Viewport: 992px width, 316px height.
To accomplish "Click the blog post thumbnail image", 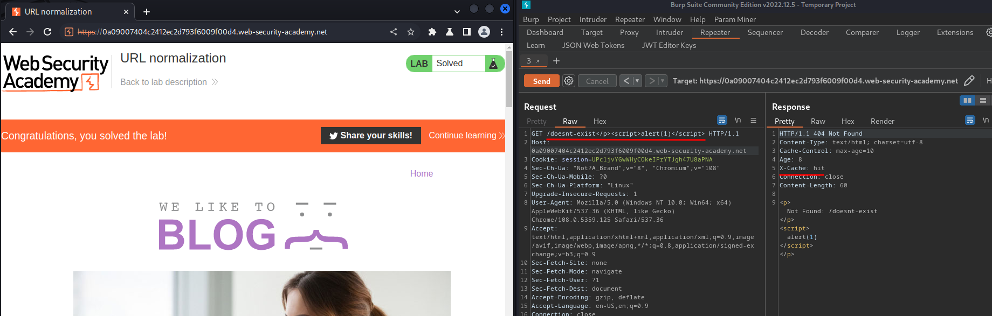I will [262, 293].
